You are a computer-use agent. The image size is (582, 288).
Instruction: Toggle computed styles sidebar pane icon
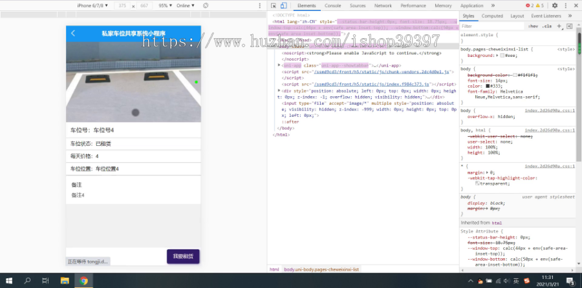[x=569, y=26]
